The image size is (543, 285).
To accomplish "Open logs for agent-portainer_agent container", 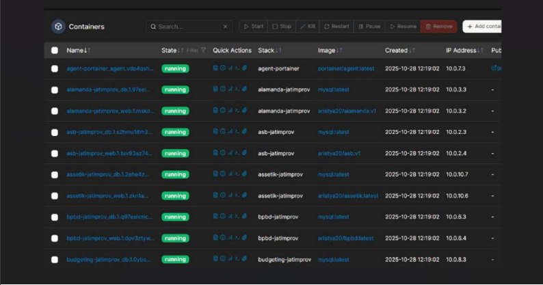I will [215, 68].
